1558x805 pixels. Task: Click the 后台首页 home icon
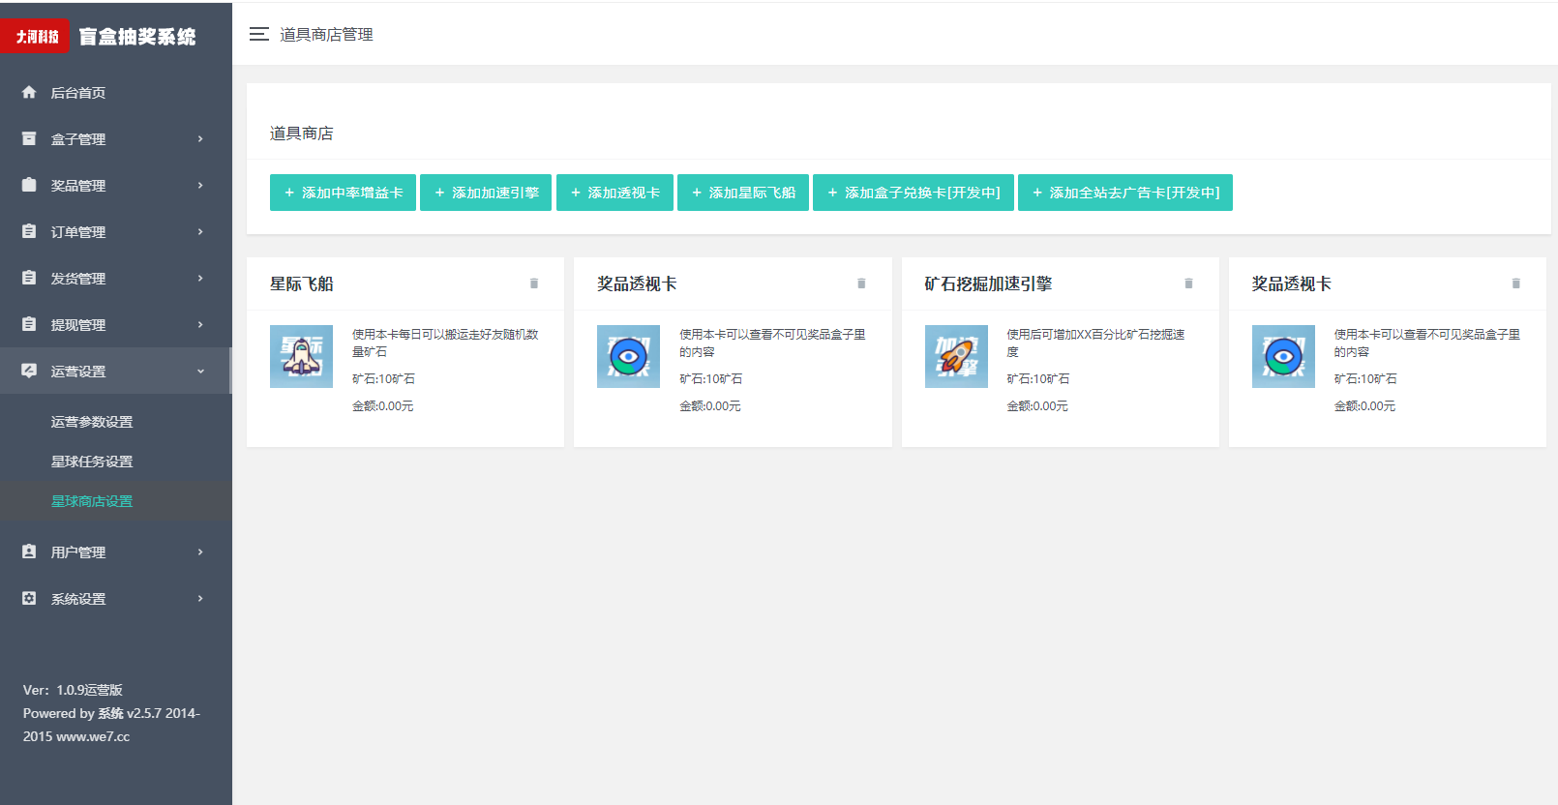[29, 92]
